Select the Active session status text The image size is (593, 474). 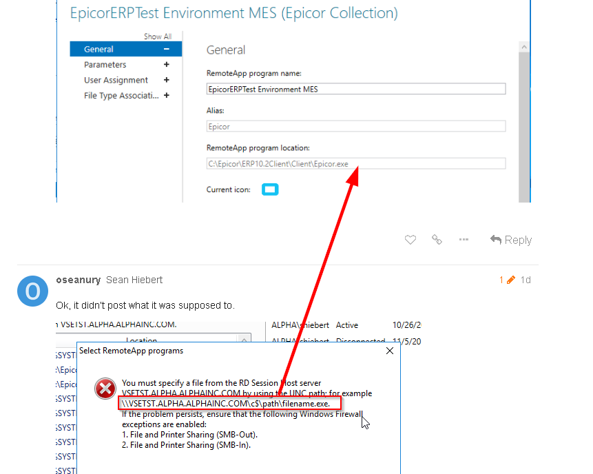347,325
